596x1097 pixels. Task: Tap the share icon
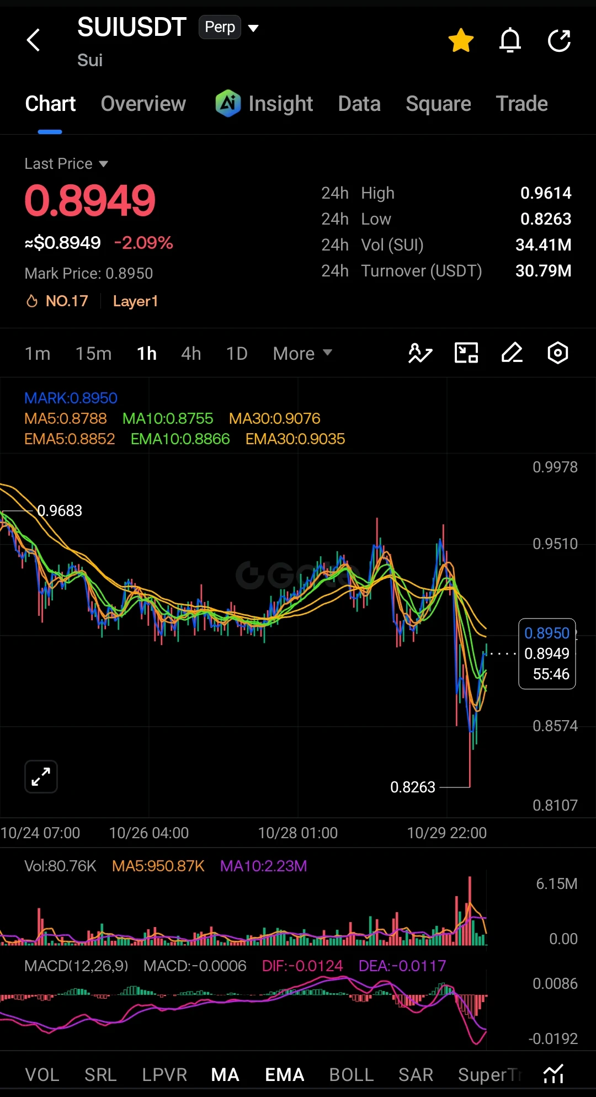559,41
